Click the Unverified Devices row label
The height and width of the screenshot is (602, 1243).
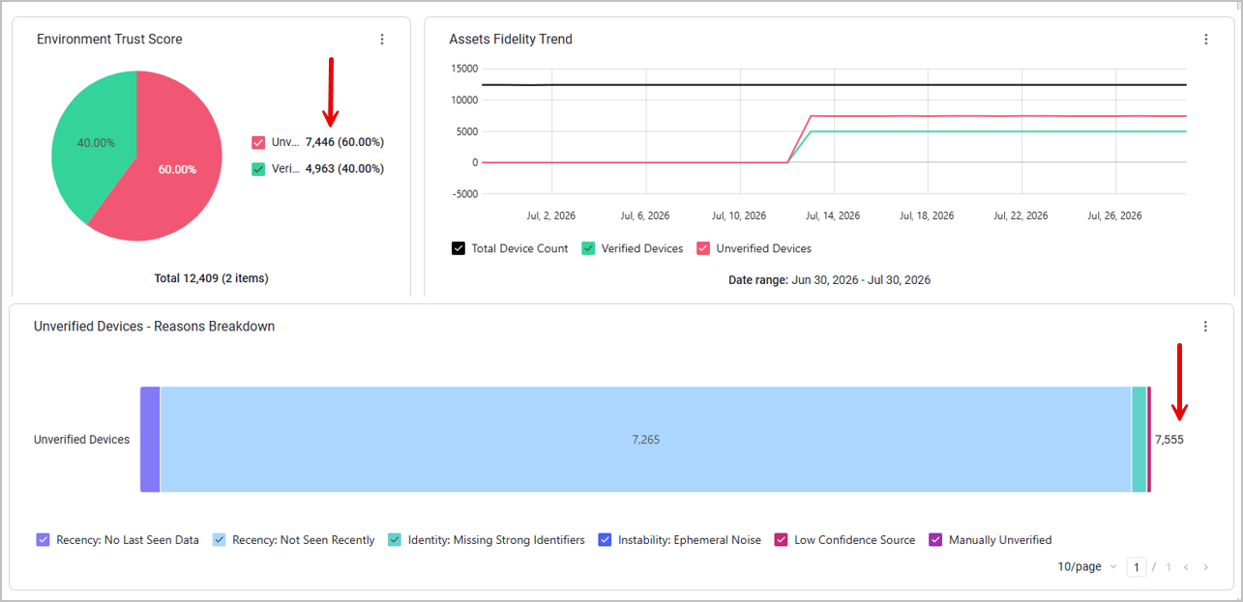81,440
